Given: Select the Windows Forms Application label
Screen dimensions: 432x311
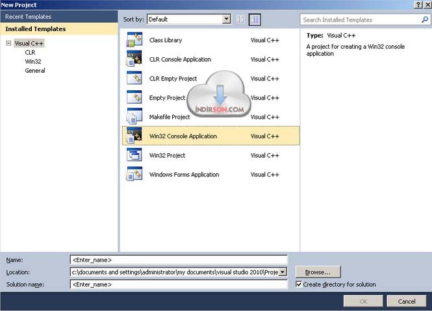Looking at the screenshot, I should (184, 175).
